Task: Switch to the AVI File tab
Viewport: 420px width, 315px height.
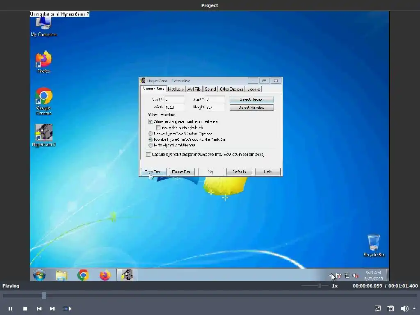Action: coord(194,89)
